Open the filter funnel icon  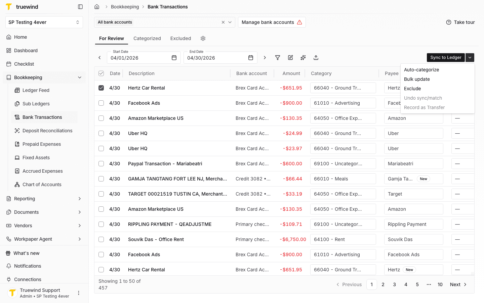278,58
